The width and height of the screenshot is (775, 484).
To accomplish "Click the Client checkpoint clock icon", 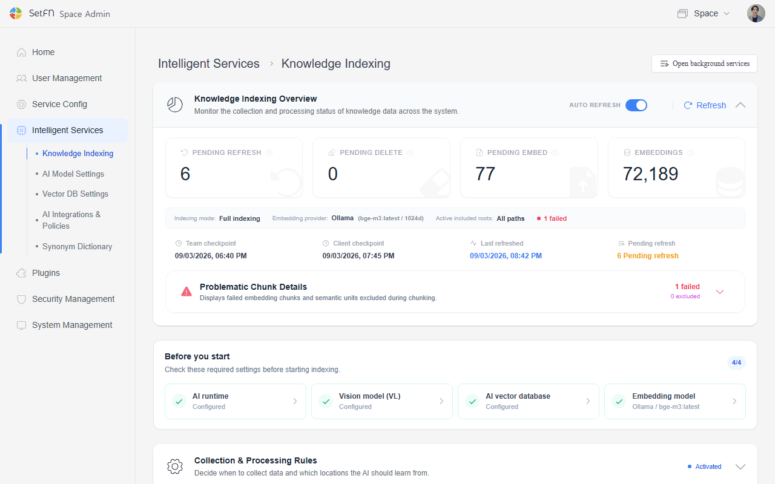I will (326, 243).
